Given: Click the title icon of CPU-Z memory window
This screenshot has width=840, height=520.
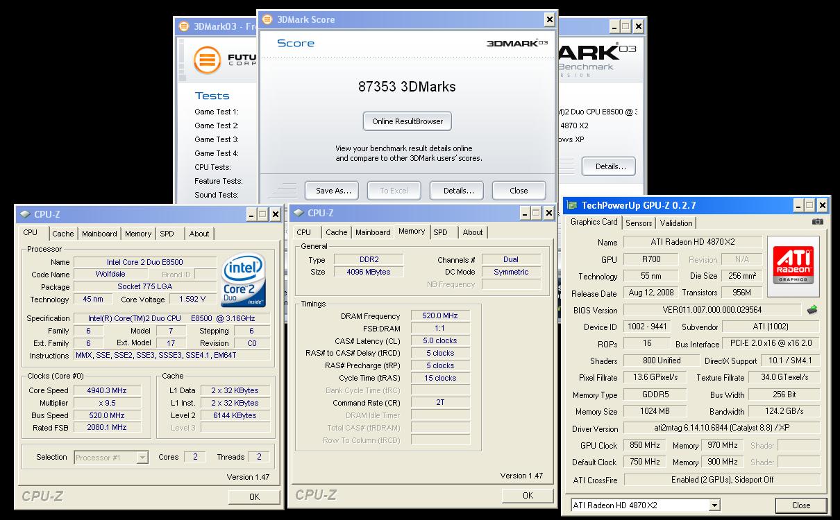Looking at the screenshot, I should [299, 213].
